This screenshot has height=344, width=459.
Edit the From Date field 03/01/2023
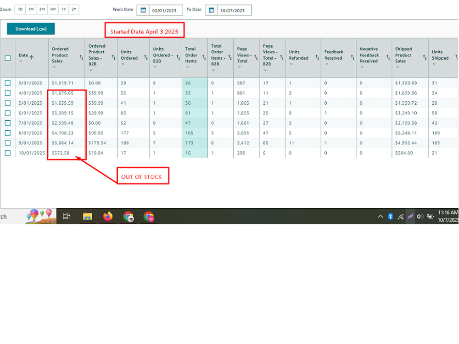[166, 10]
